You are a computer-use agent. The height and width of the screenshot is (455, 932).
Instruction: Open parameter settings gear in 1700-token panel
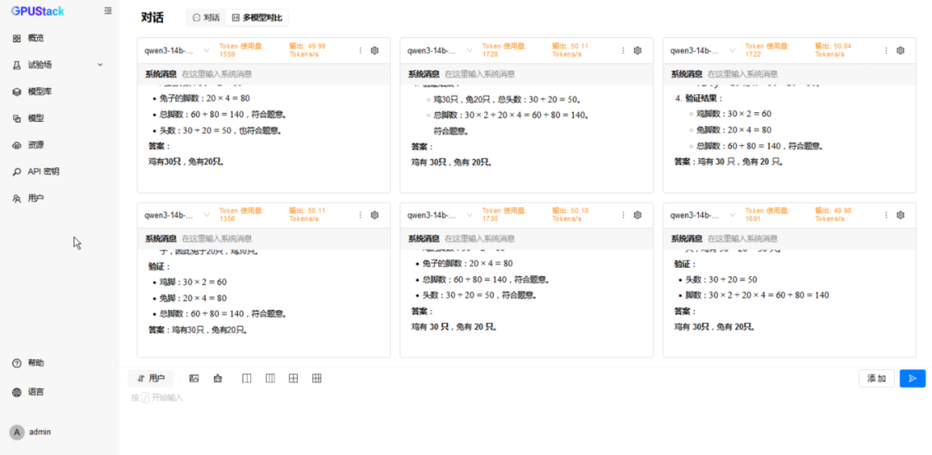point(638,215)
